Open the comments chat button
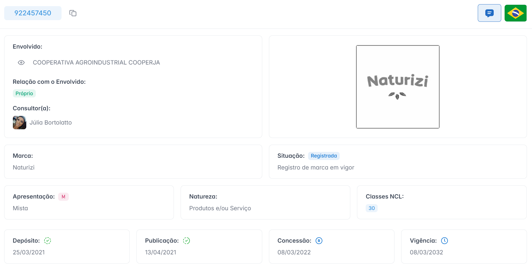 [489, 13]
